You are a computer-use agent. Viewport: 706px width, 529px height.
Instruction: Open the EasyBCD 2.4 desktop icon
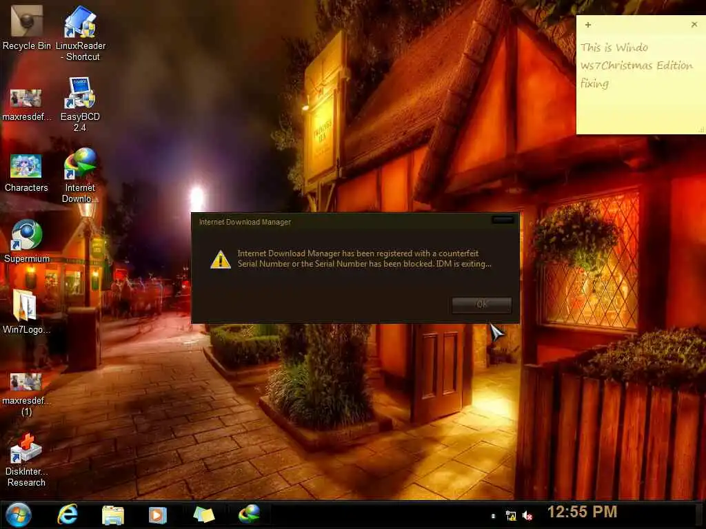80,105
